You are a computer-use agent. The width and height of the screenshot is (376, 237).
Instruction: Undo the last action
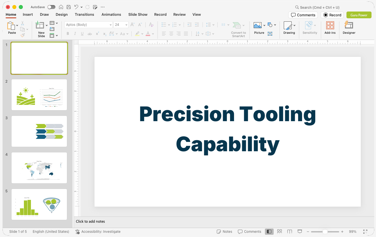coord(76,7)
